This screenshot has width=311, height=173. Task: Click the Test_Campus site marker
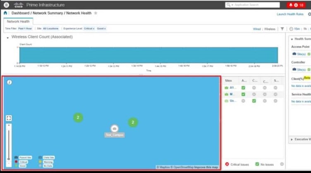coord(115,129)
